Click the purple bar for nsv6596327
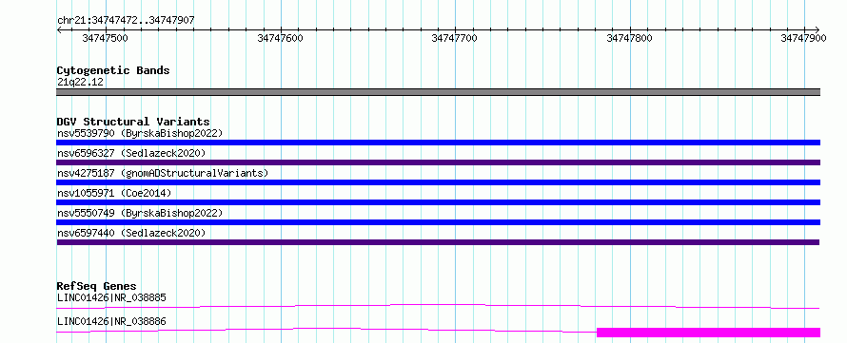This screenshot has height=343, width=847. coord(438,162)
